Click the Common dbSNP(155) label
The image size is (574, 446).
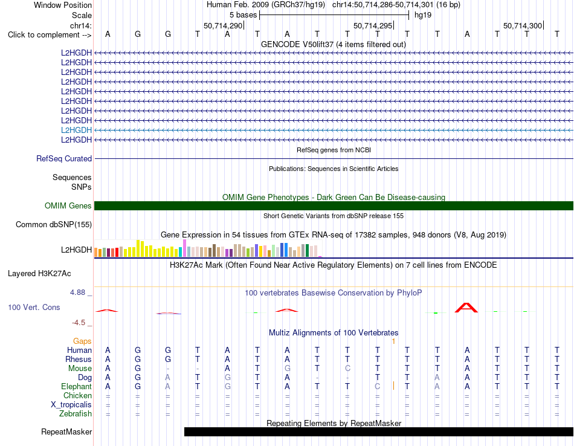[53, 224]
